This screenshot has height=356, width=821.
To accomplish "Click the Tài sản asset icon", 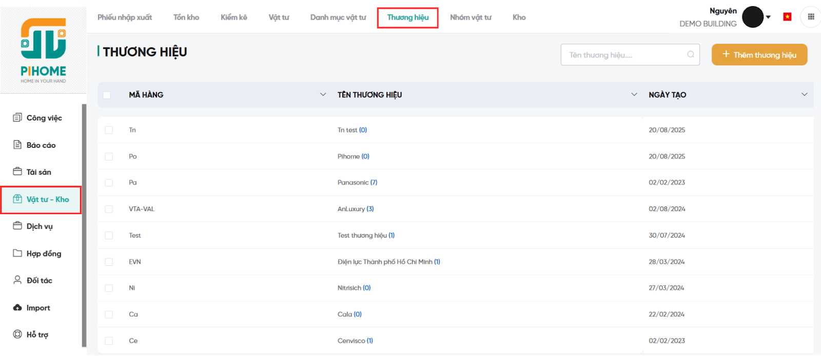I will (x=17, y=172).
